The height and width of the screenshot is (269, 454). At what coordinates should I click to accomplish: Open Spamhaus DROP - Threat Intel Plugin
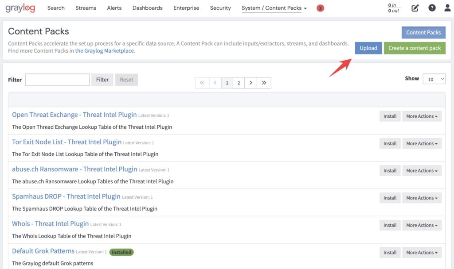66,196
